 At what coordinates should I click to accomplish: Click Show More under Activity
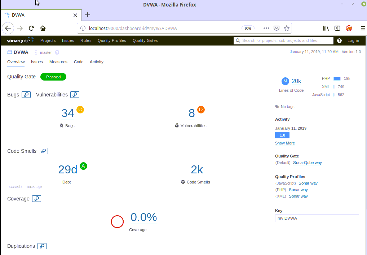pyautogui.click(x=285, y=143)
